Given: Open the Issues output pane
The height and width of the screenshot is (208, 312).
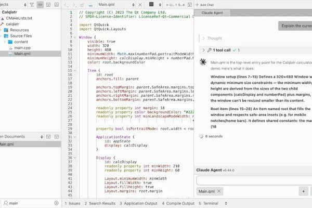Looking at the screenshot, I should pos(72,203).
